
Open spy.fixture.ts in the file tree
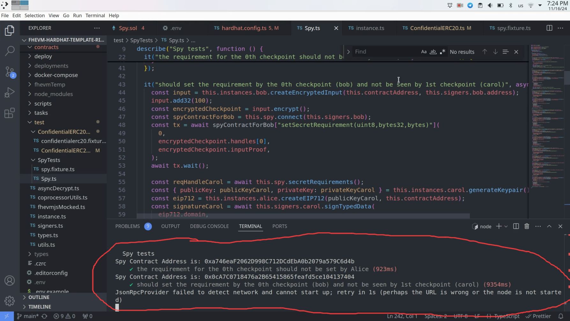[58, 169]
